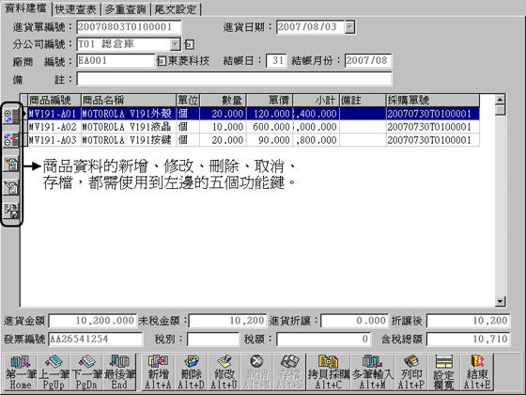Click unit price cell 600.000
This screenshot has height=395, width=526.
point(270,127)
